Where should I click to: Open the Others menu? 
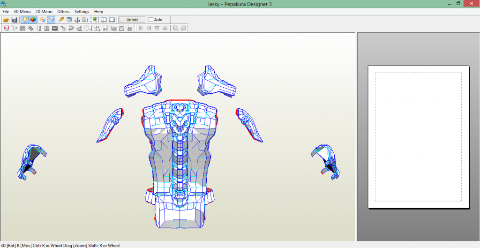pyautogui.click(x=63, y=11)
